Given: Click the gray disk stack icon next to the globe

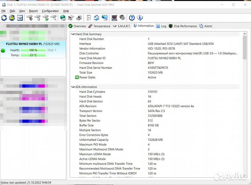Looking at the screenshot, I should [x=71, y=18].
